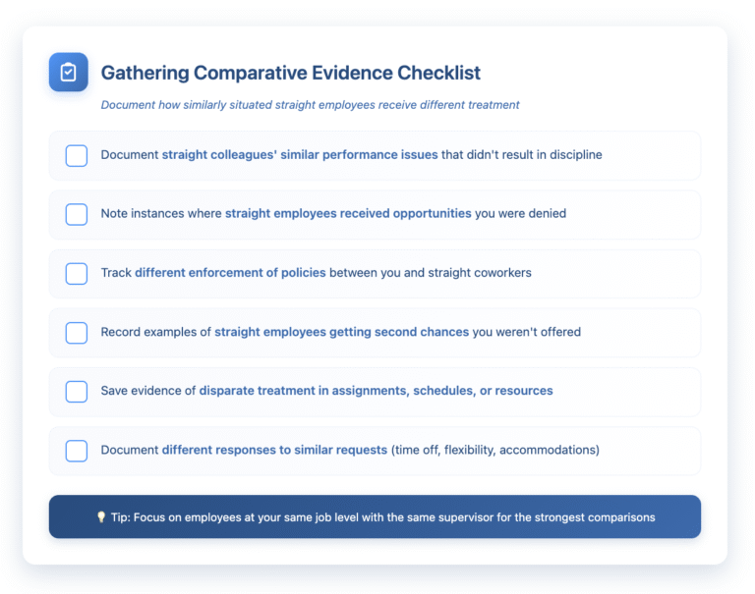Click '(time off, flexibility, accommodations)' text

pos(495,450)
